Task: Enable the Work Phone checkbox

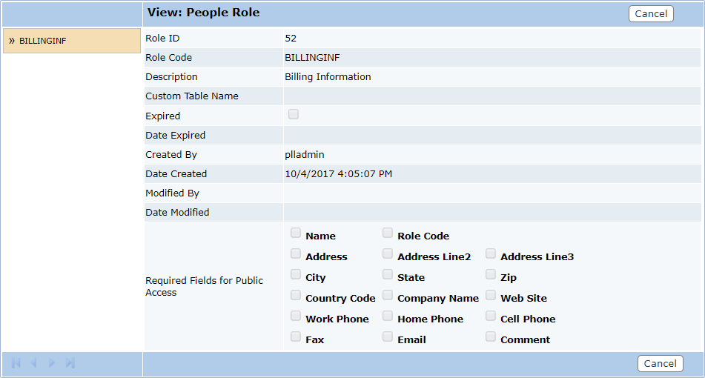Action: click(x=296, y=316)
